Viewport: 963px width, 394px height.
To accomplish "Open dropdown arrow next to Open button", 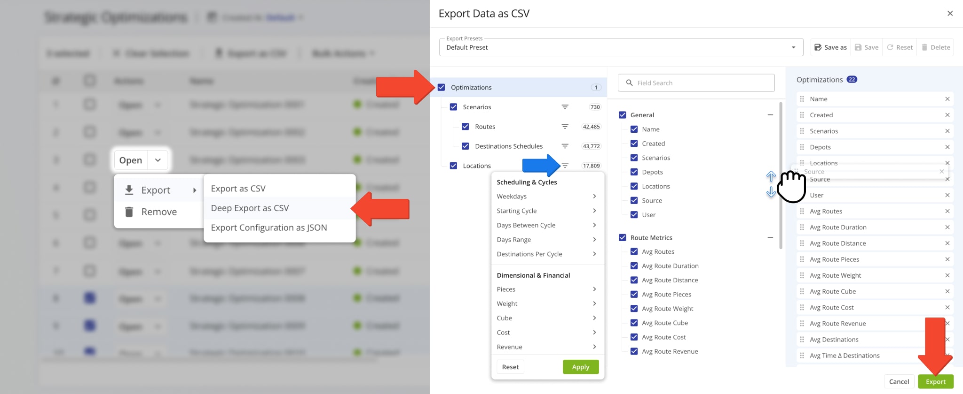I will pos(158,160).
